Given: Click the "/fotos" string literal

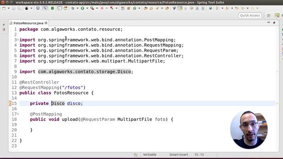Looking at the screenshot, I should click(x=73, y=87).
